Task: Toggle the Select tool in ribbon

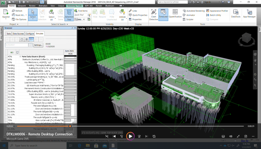Action: click(x=33, y=15)
